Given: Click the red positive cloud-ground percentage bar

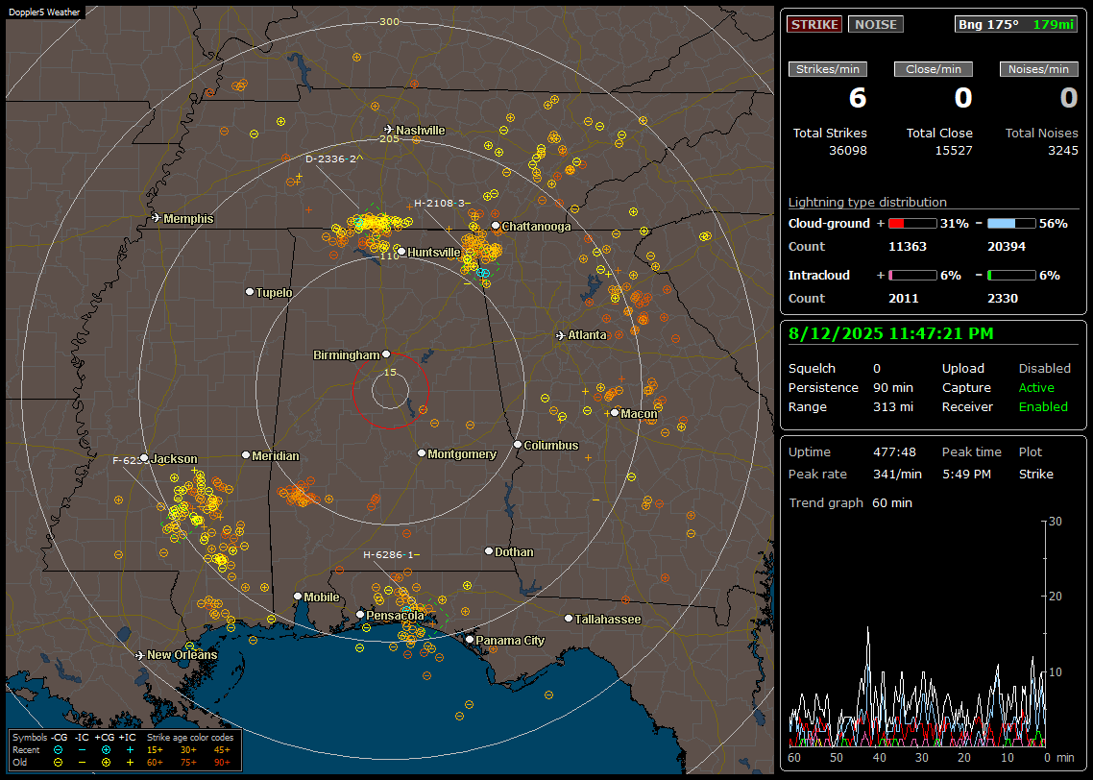Looking at the screenshot, I should (912, 224).
